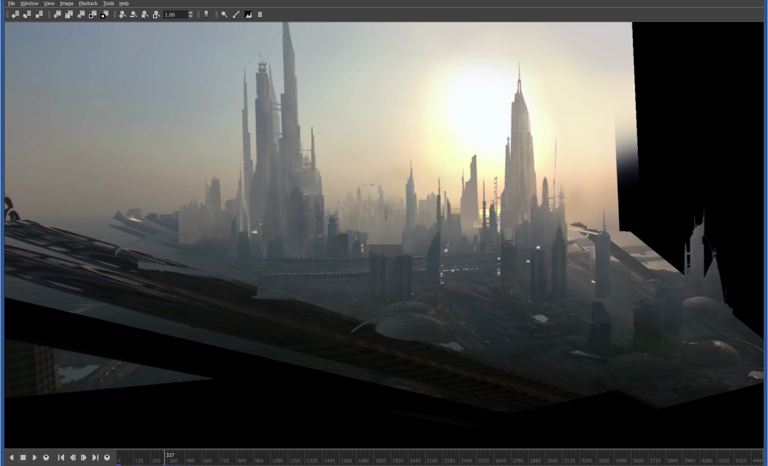Click frame 2880 on the timeline
Screen dimensions: 768x466
coord(535,460)
